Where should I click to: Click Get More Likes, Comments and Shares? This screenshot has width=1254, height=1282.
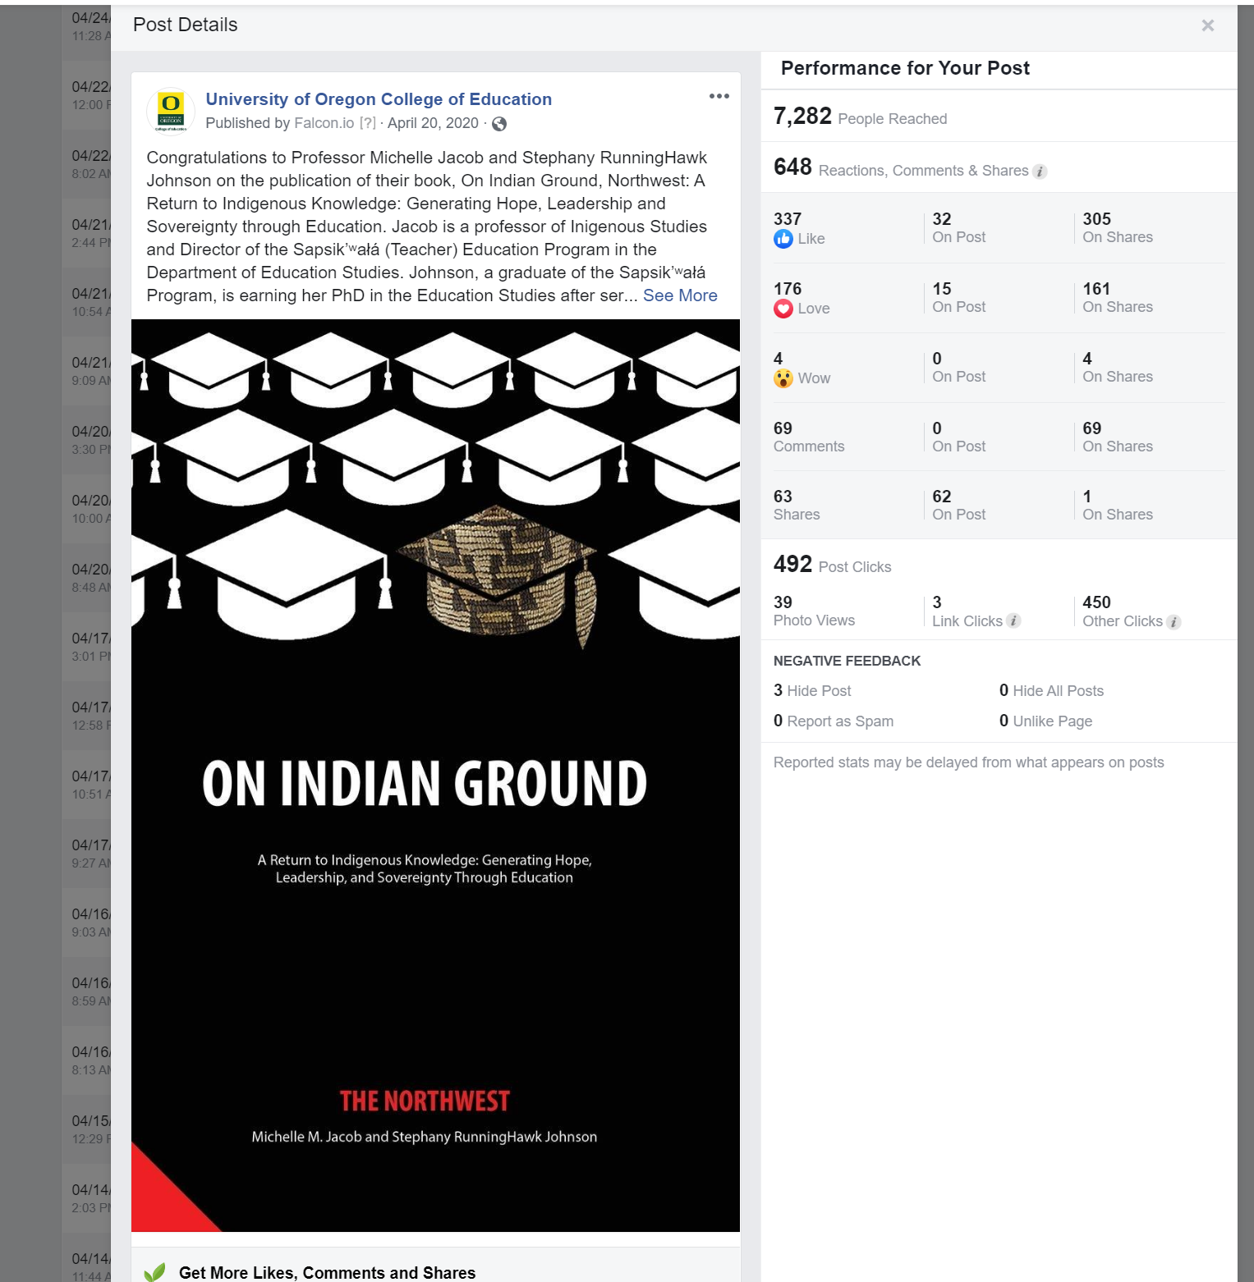(327, 1272)
